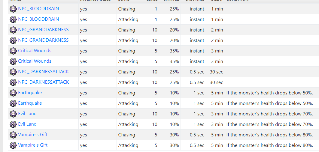Image resolution: width=319 pixels, height=152 pixels.
Task: Open Earthquake link in Chasing row
Action: 30,93
